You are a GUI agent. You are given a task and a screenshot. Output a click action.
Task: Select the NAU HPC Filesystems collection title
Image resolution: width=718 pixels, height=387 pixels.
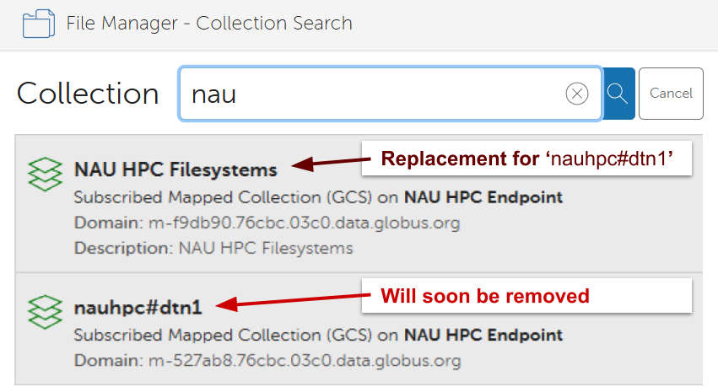click(175, 169)
